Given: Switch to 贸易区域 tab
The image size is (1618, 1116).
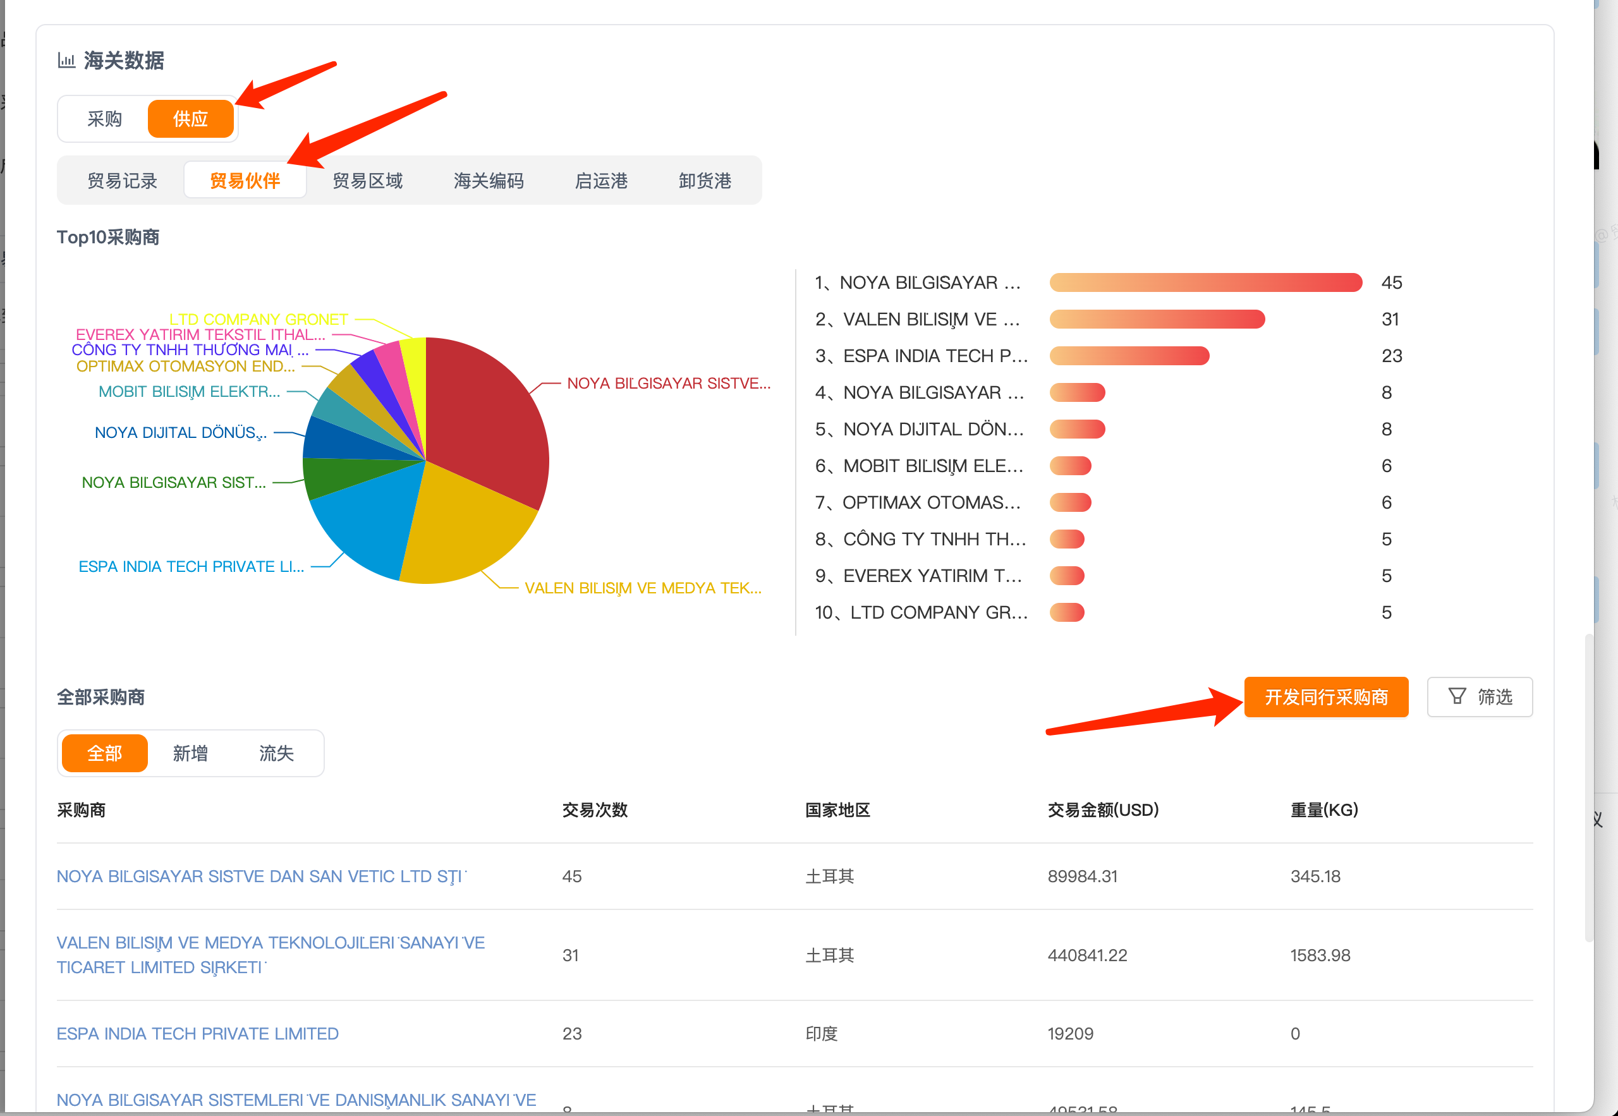Looking at the screenshot, I should point(368,180).
